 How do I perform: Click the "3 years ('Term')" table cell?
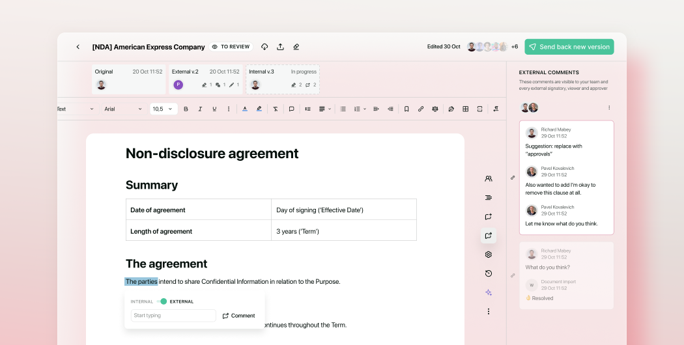[344, 230]
